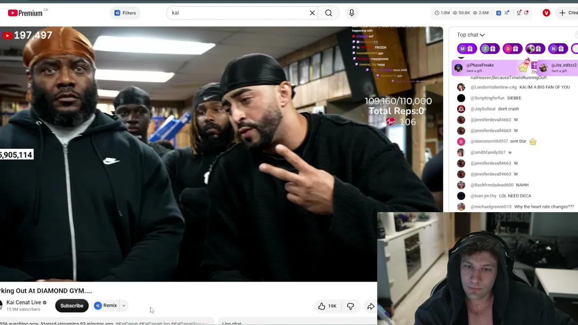Open the D avatar beside dawsonsmith8937
578x325 pixels.
pyautogui.click(x=461, y=141)
